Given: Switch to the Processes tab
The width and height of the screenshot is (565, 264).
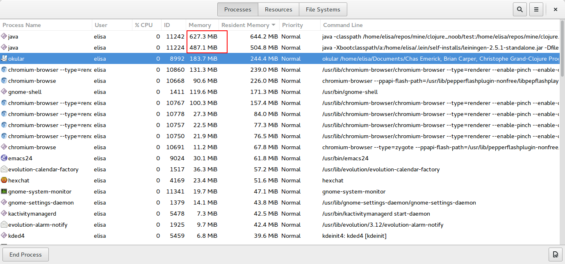Looking at the screenshot, I should 237,9.
